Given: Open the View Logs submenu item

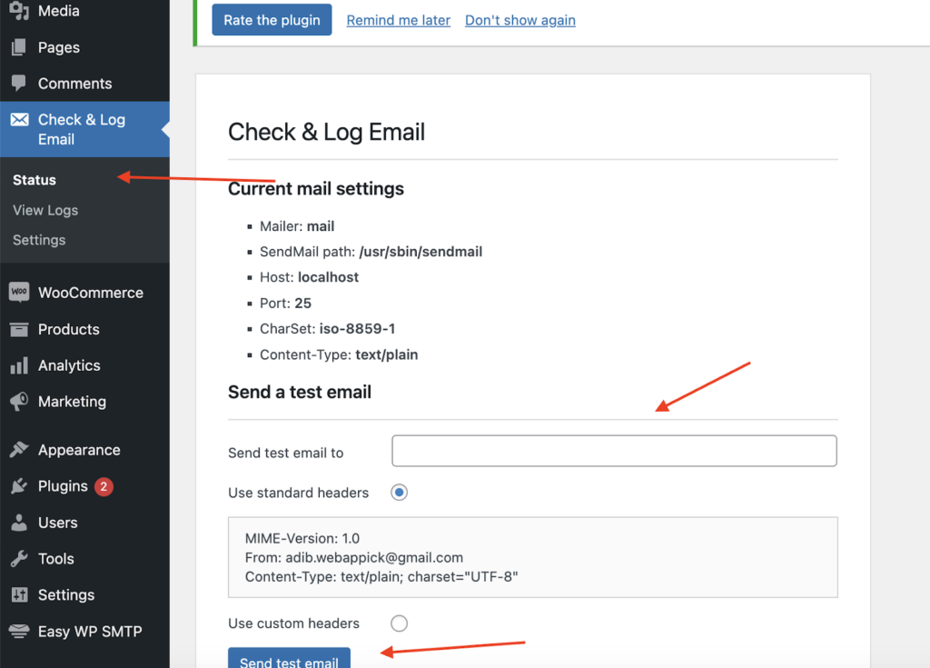Looking at the screenshot, I should 45,210.
